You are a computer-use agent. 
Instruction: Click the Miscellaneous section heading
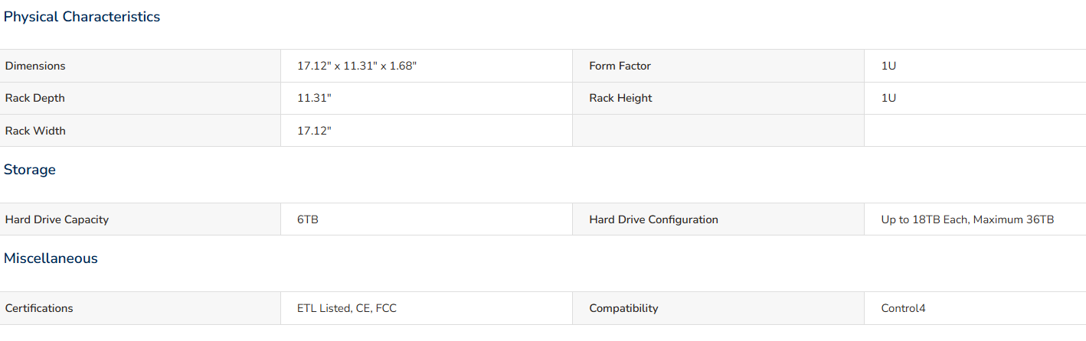pyautogui.click(x=51, y=258)
